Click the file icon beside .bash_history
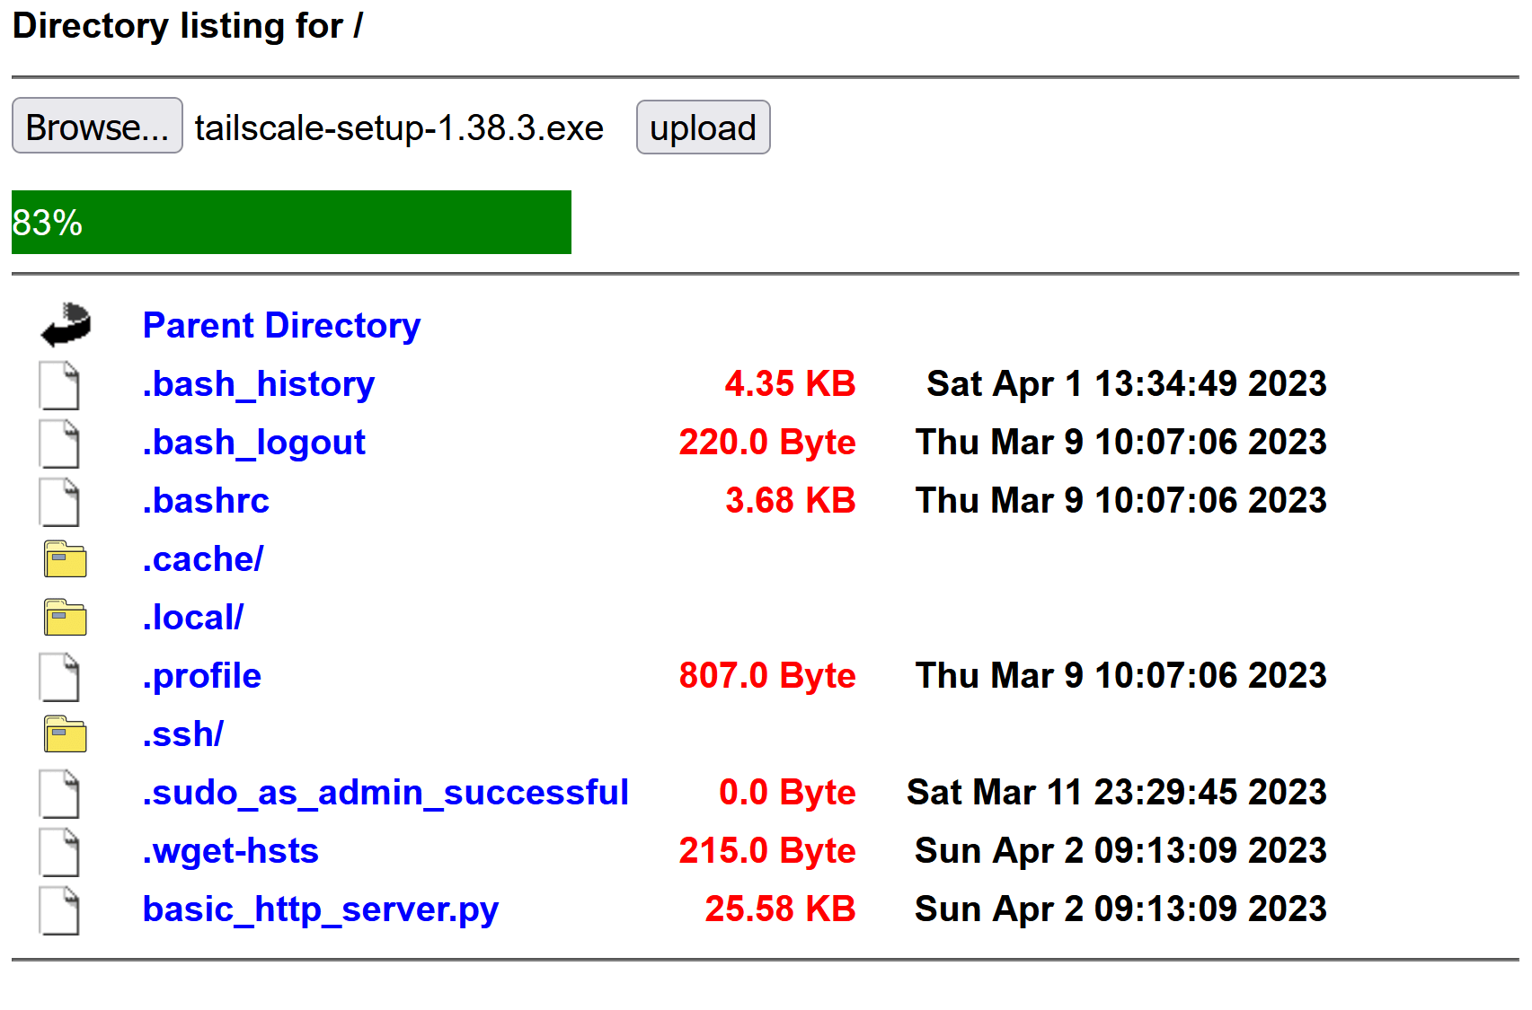The width and height of the screenshot is (1532, 1010). [59, 384]
